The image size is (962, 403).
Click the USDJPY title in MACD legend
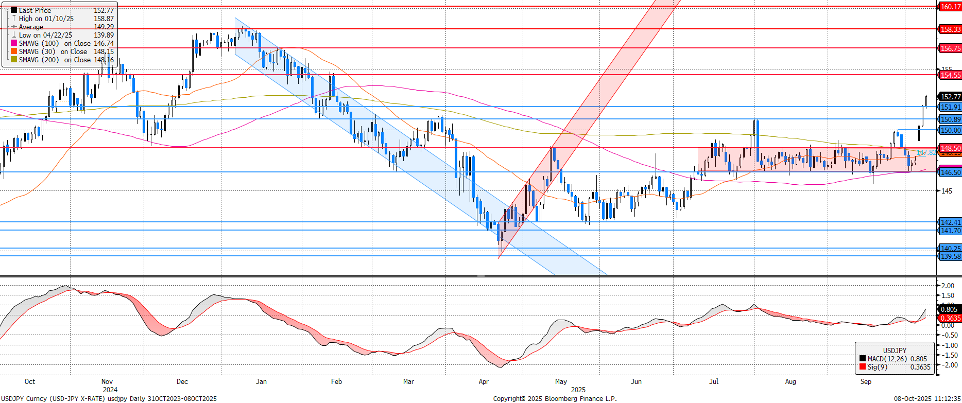click(x=895, y=350)
